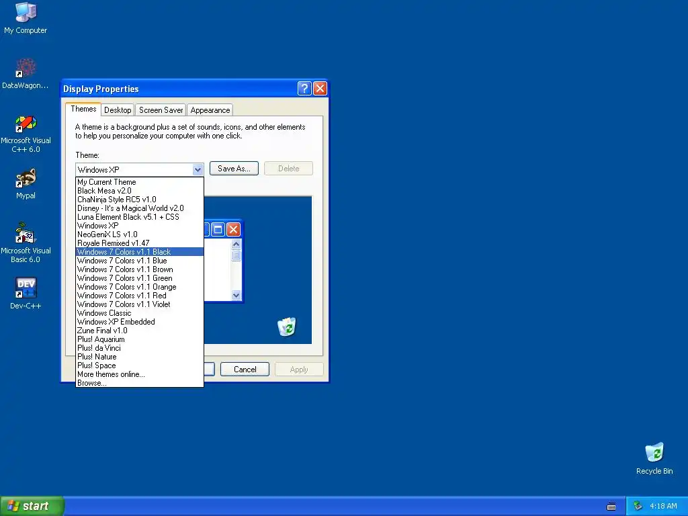This screenshot has height=516, width=688.
Task: Select the Mypal raccoon browser icon
Action: 26,184
